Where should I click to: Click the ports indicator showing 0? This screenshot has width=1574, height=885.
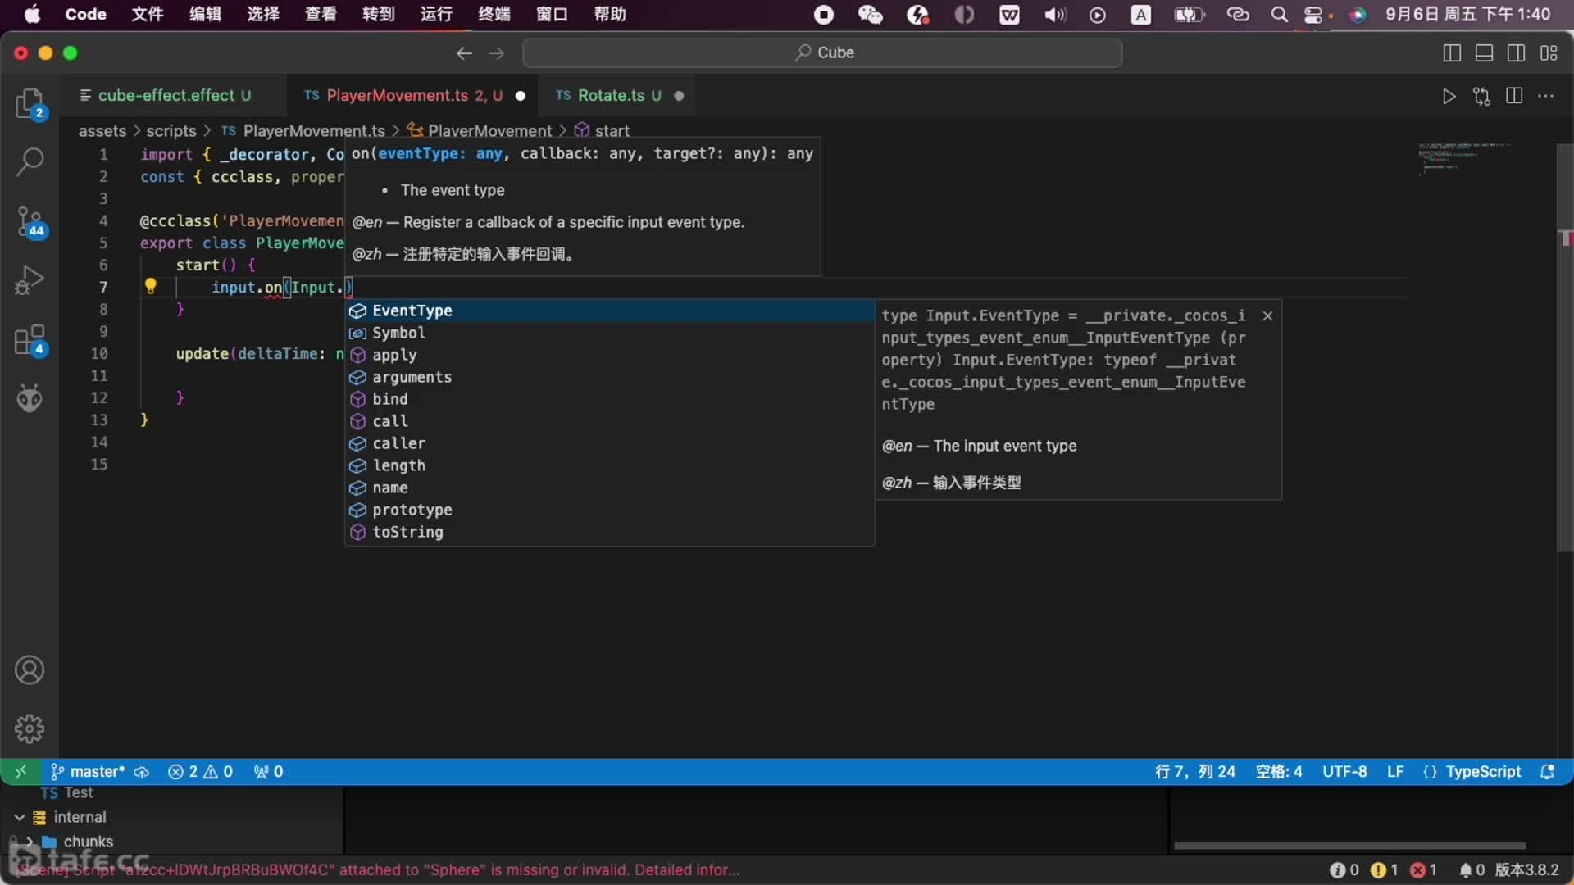click(268, 771)
